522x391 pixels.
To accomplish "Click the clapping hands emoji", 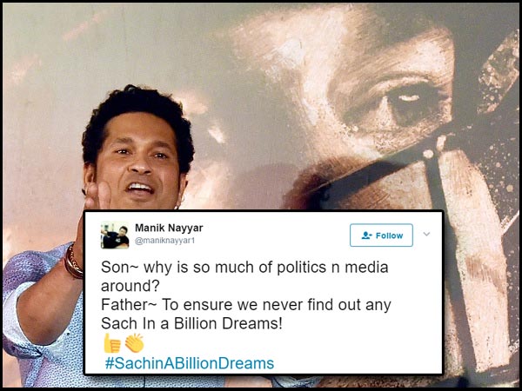I will (x=135, y=343).
